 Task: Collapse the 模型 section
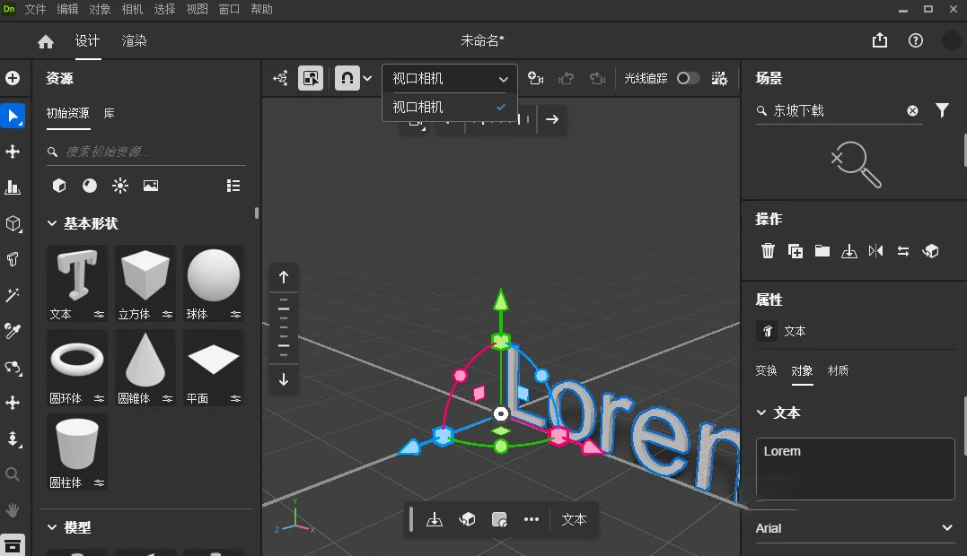(52, 527)
